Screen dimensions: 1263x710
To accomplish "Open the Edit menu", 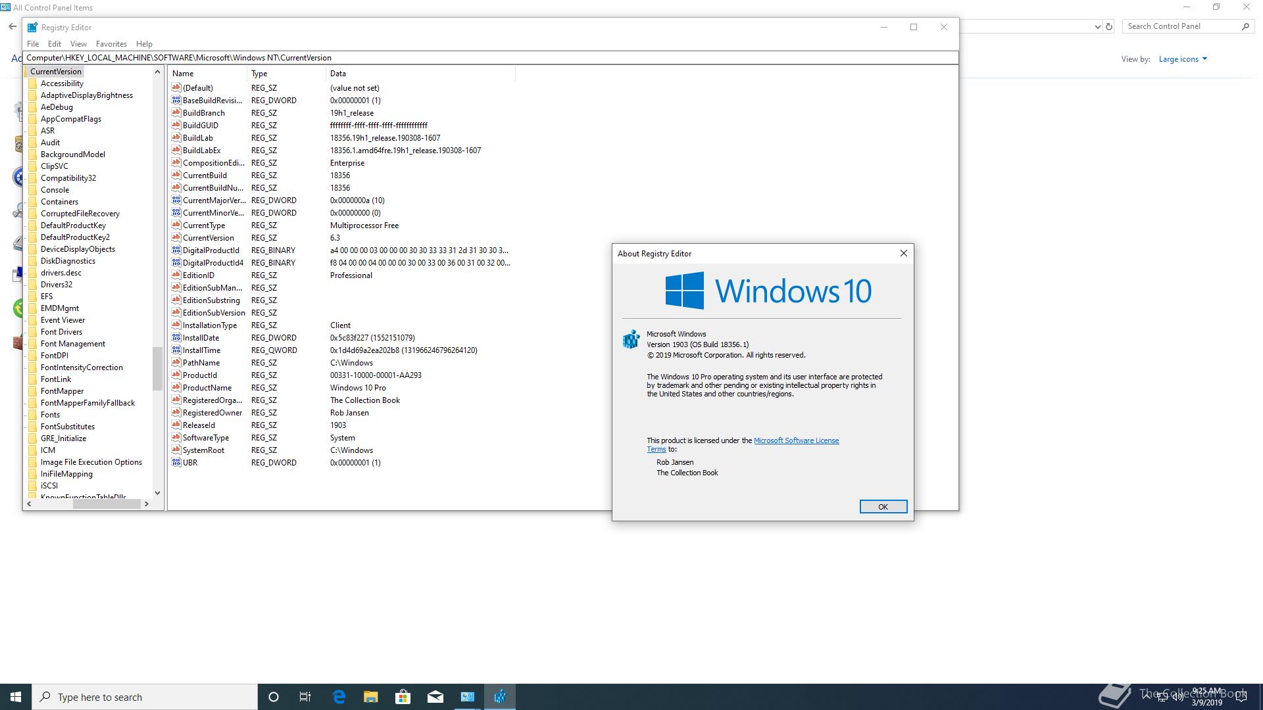I will (x=55, y=44).
